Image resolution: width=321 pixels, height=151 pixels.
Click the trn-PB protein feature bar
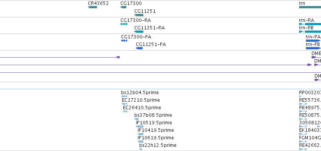point(313,48)
